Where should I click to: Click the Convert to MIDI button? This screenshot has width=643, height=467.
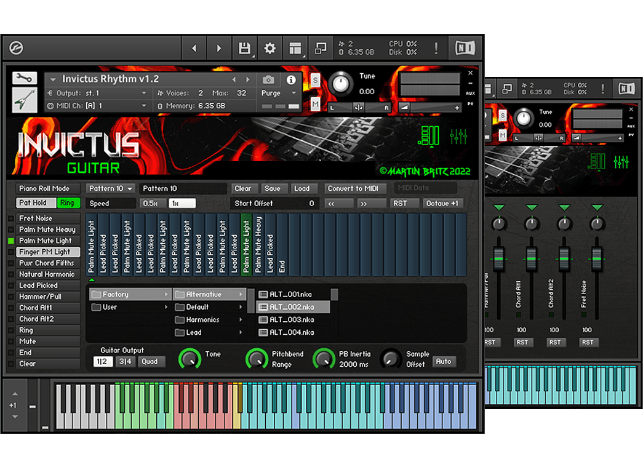tap(356, 189)
